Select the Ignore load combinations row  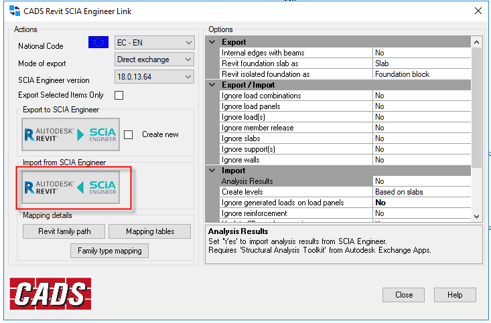pyautogui.click(x=346, y=96)
